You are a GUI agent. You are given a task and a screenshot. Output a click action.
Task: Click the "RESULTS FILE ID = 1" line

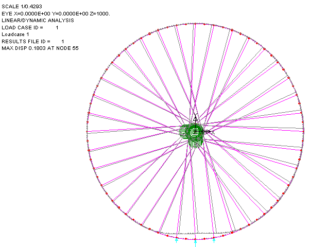33,41
